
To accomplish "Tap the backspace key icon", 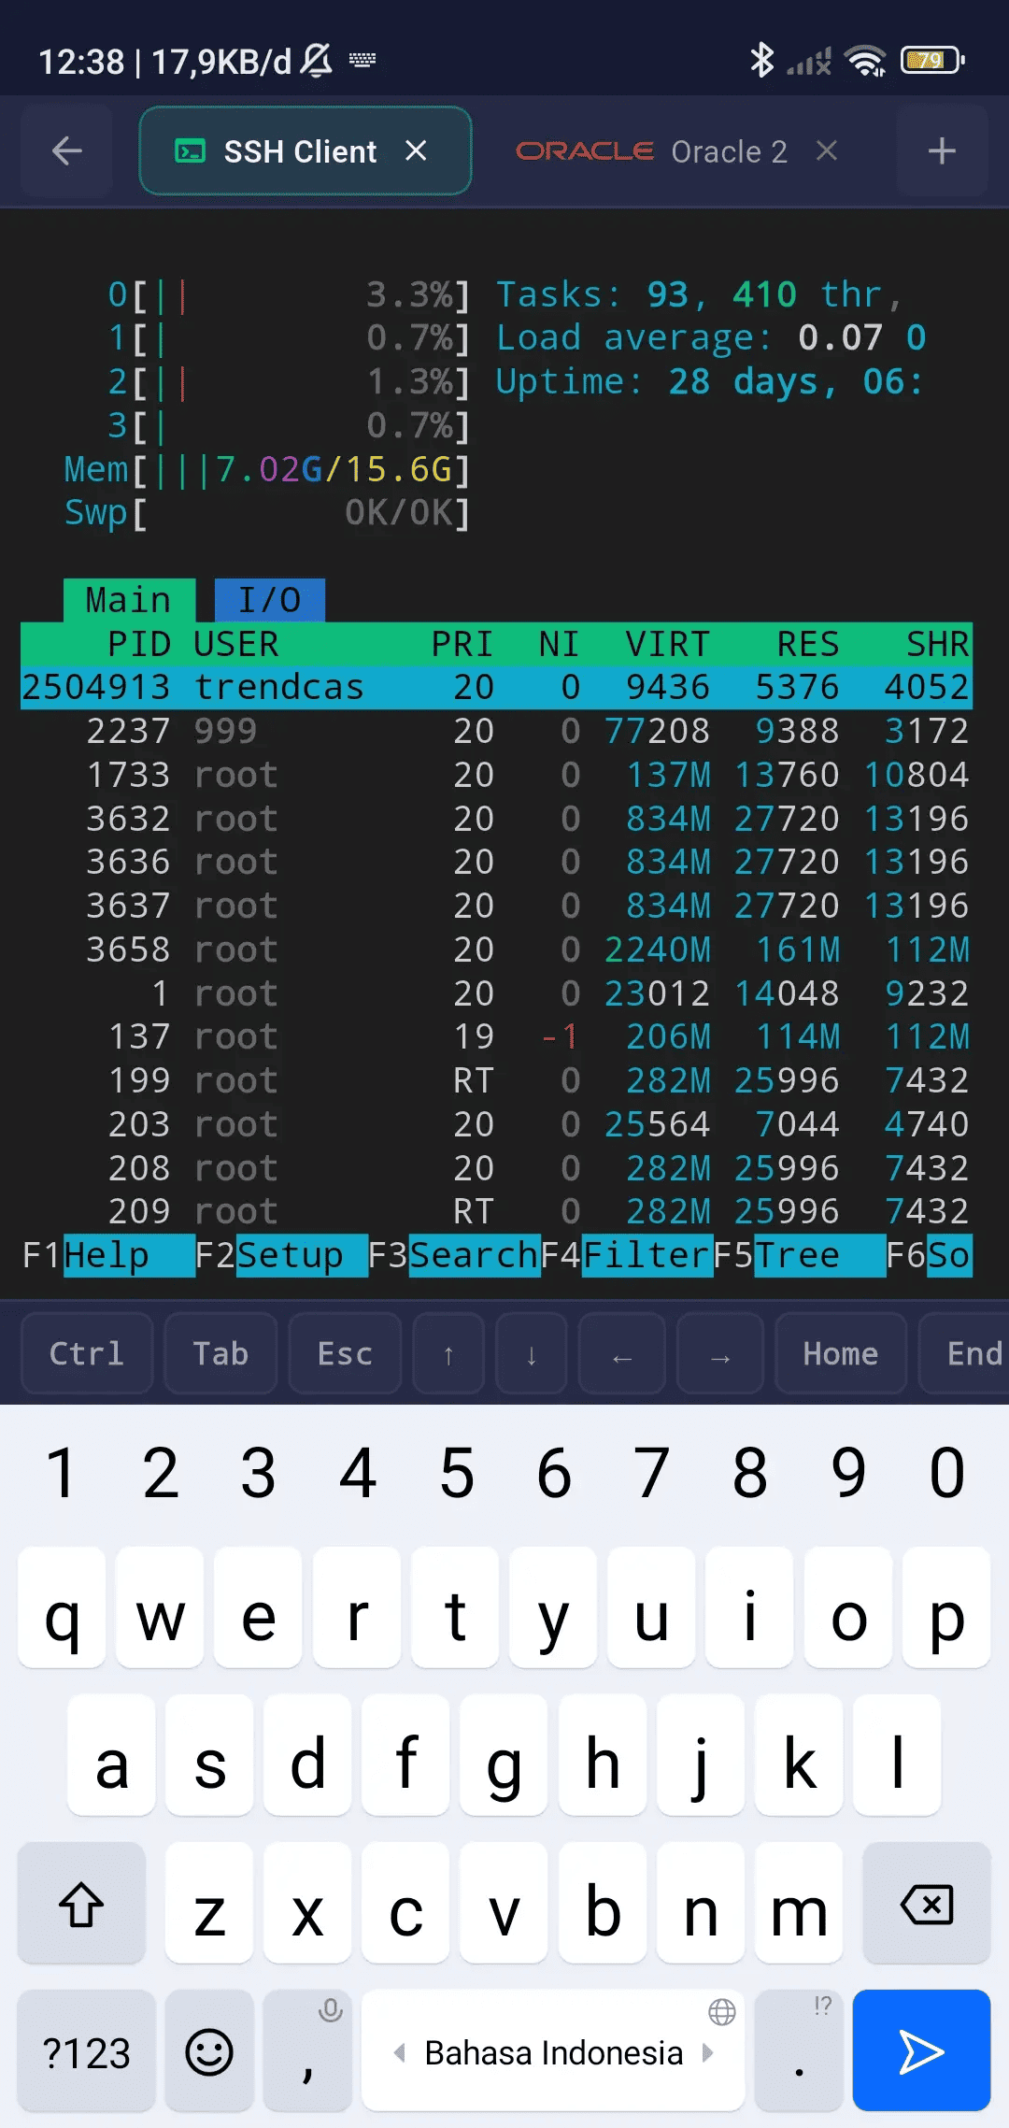I will (927, 1904).
